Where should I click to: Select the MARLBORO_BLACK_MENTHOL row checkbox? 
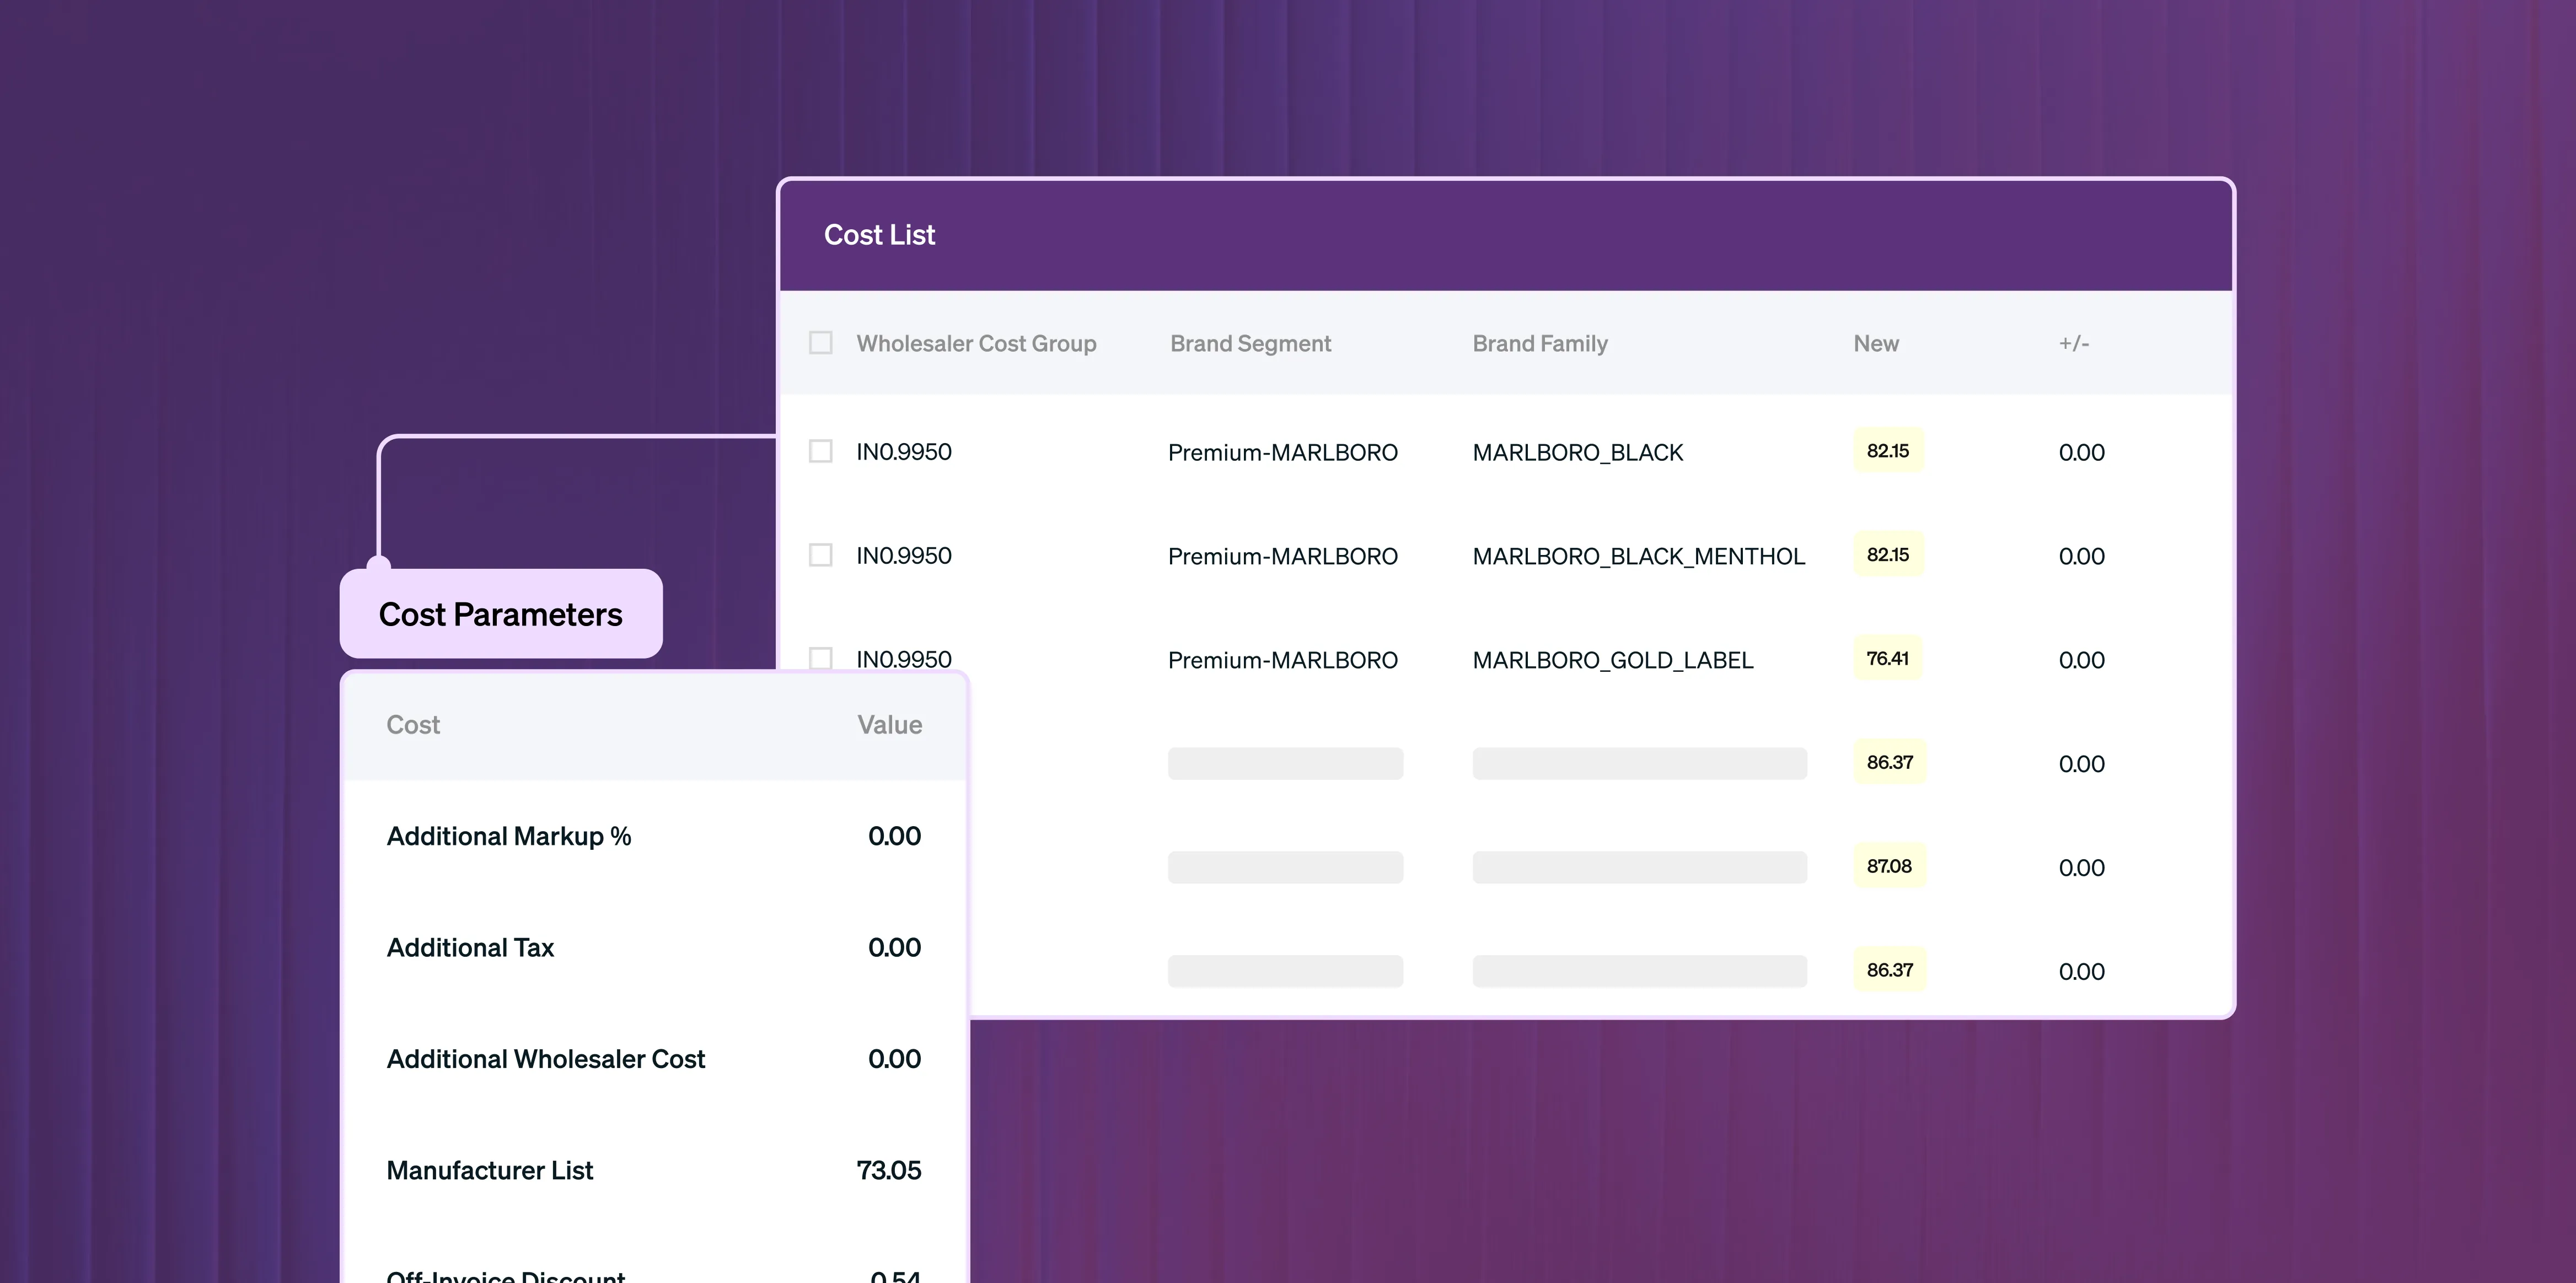pyautogui.click(x=820, y=554)
